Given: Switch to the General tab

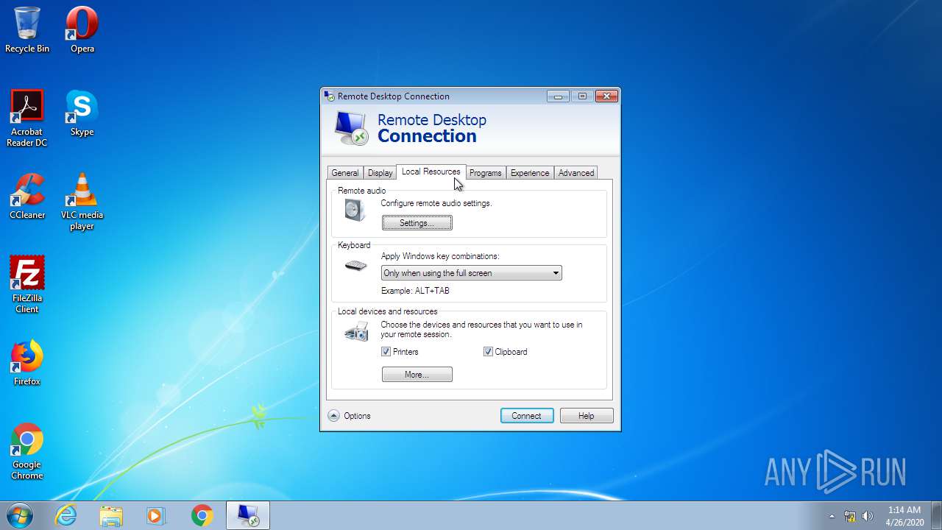Looking at the screenshot, I should (x=344, y=173).
